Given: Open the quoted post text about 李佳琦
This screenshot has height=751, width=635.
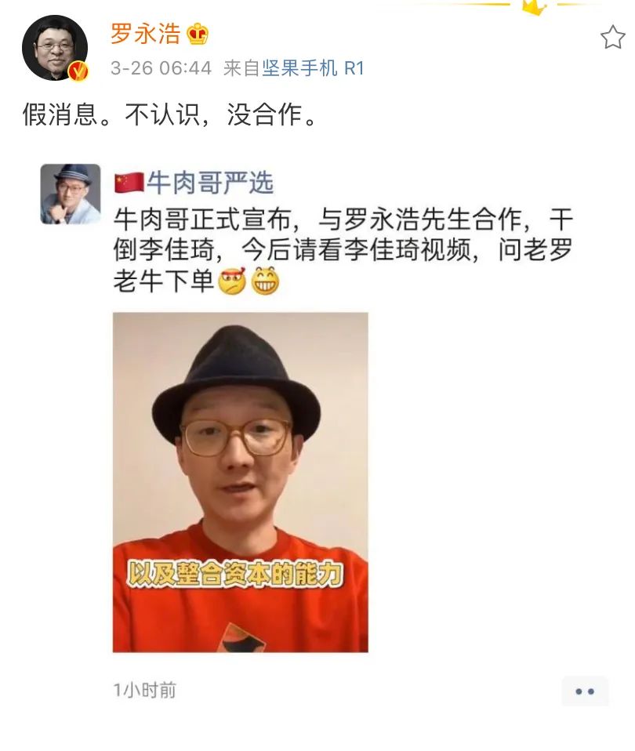Looking at the screenshot, I should point(343,249).
